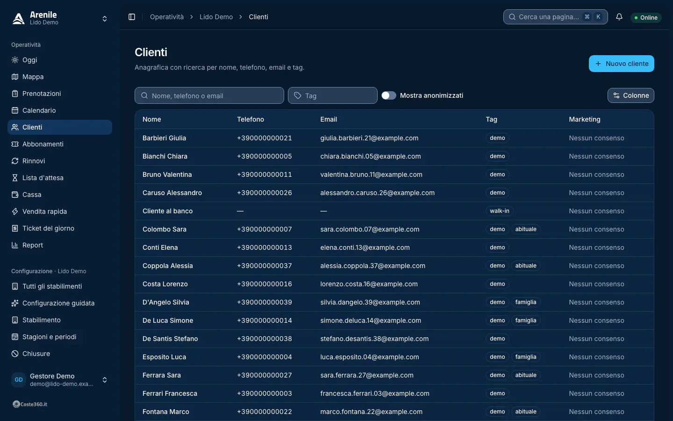The height and width of the screenshot is (421, 673).
Task: Open the notifications bell
Action: tap(619, 17)
